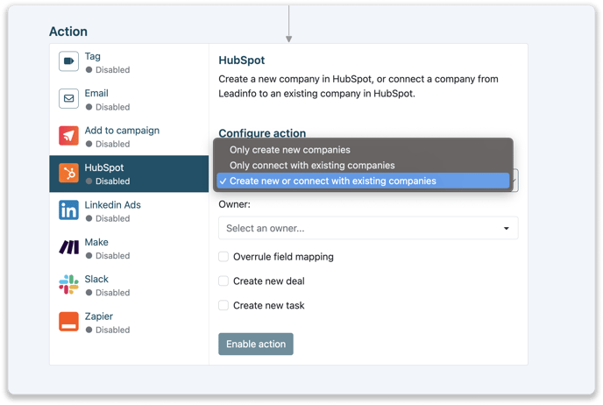Click the Make logo icon
The image size is (603, 405).
click(x=68, y=248)
